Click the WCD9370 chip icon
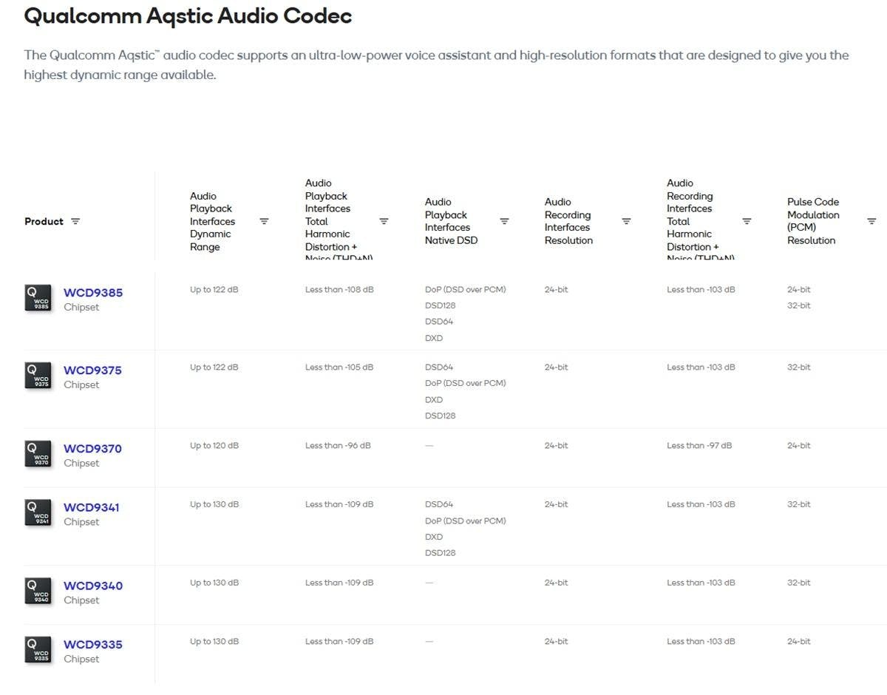This screenshot has width=887, height=695. (x=38, y=453)
